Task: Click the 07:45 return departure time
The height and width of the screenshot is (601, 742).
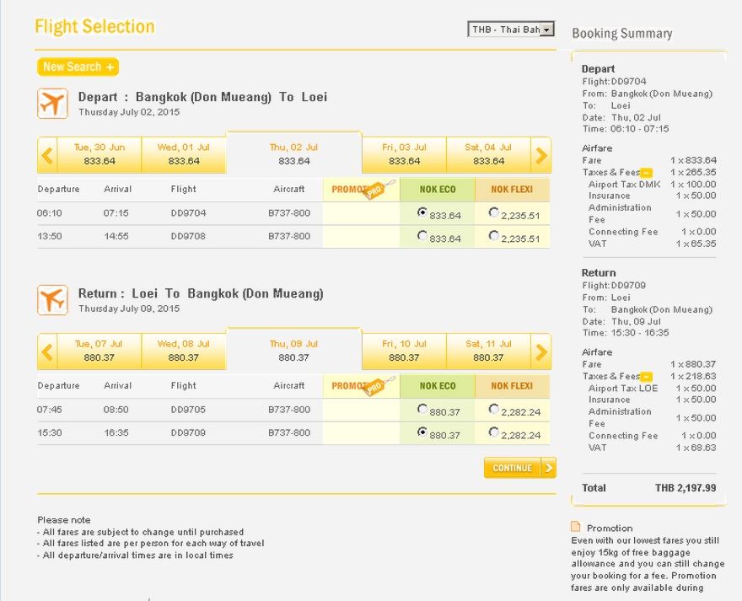Action: [49, 410]
